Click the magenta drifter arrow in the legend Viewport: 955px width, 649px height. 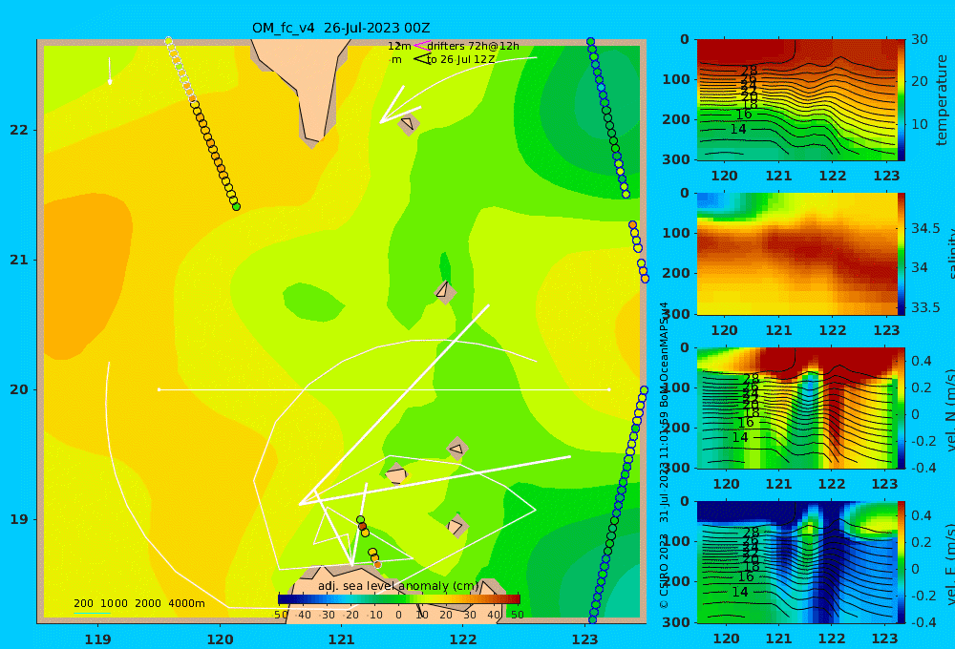[421, 46]
